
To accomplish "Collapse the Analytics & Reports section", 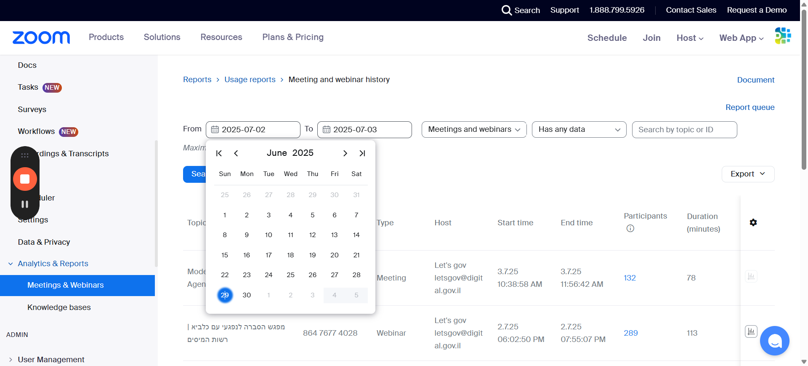I will [x=11, y=264].
